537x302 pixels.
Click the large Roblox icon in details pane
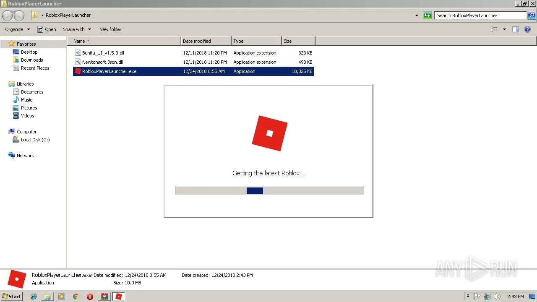[17, 279]
